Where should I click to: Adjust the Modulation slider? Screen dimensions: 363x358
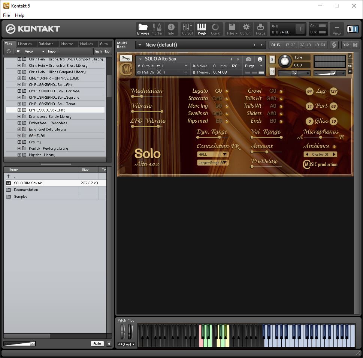coord(141,96)
